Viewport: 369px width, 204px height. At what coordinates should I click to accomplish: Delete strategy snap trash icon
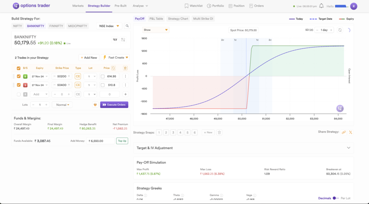[219, 133]
